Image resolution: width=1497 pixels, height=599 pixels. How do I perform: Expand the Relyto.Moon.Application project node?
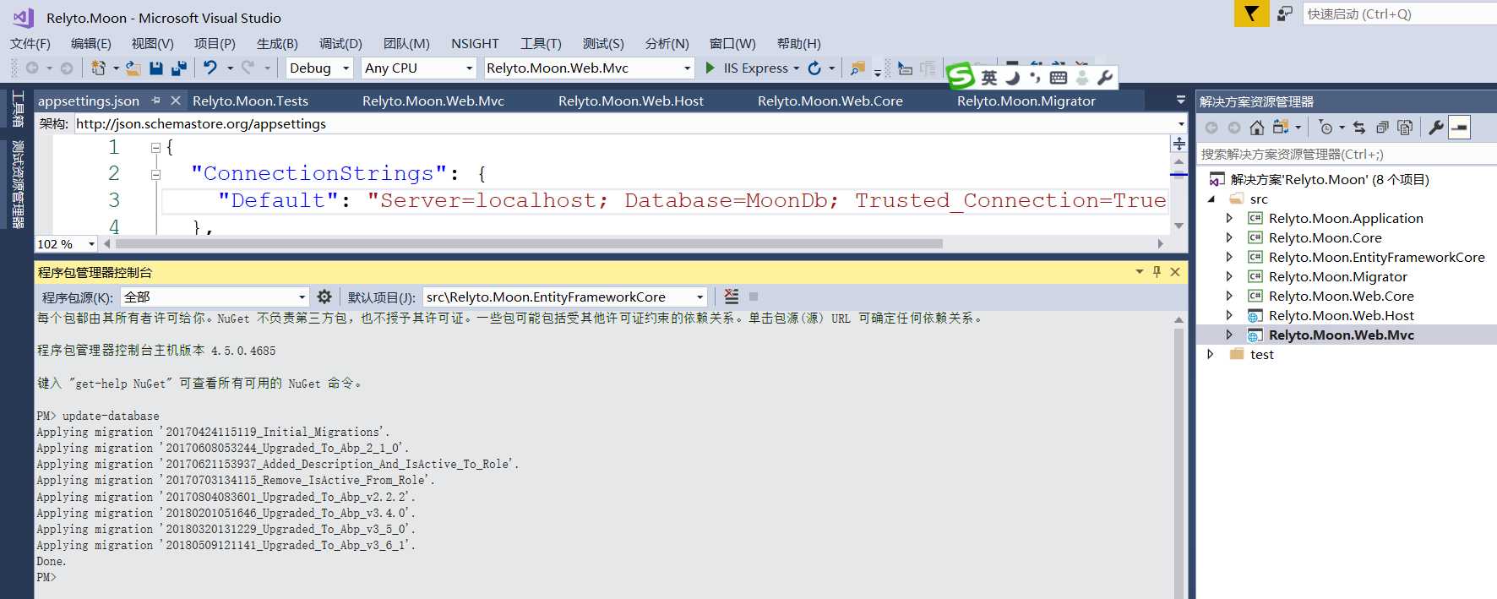point(1229,218)
